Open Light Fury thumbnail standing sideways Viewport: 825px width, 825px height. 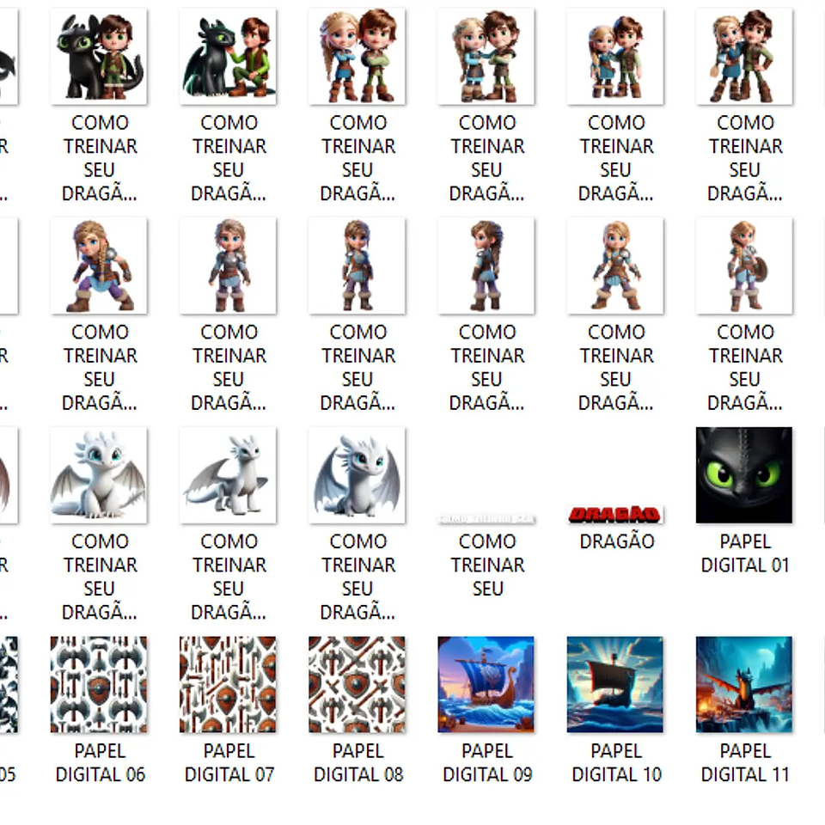[x=228, y=474]
